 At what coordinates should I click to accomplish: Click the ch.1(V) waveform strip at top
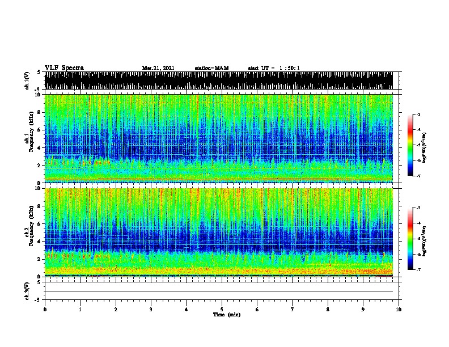coord(219,81)
